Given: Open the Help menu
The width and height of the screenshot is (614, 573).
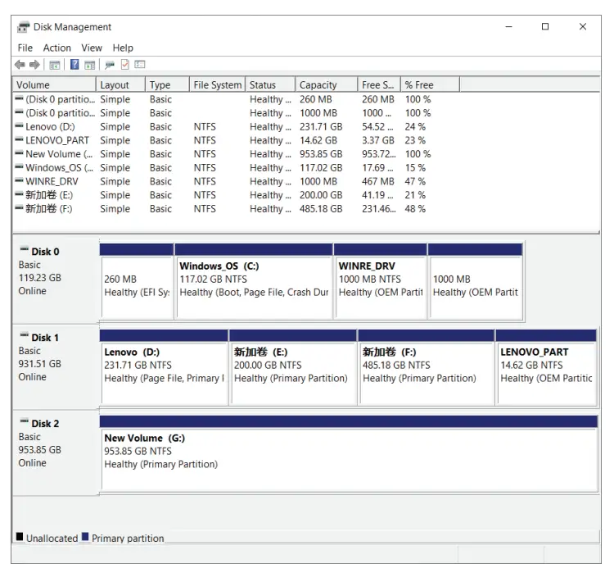Looking at the screenshot, I should 123,48.
